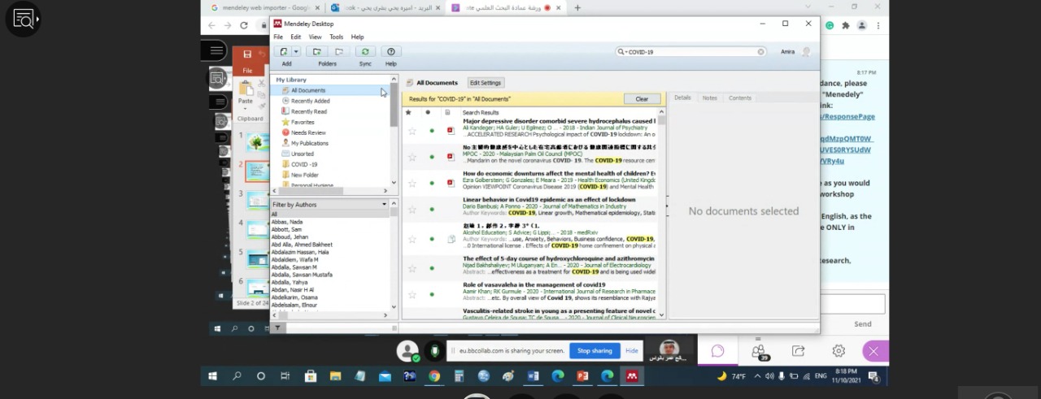Click Clear to reset search results
This screenshot has width=1041, height=399.
click(x=642, y=99)
